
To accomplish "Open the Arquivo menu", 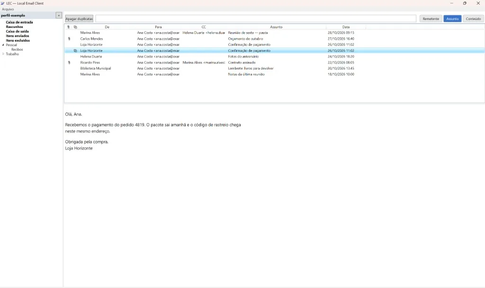I will [x=8, y=9].
